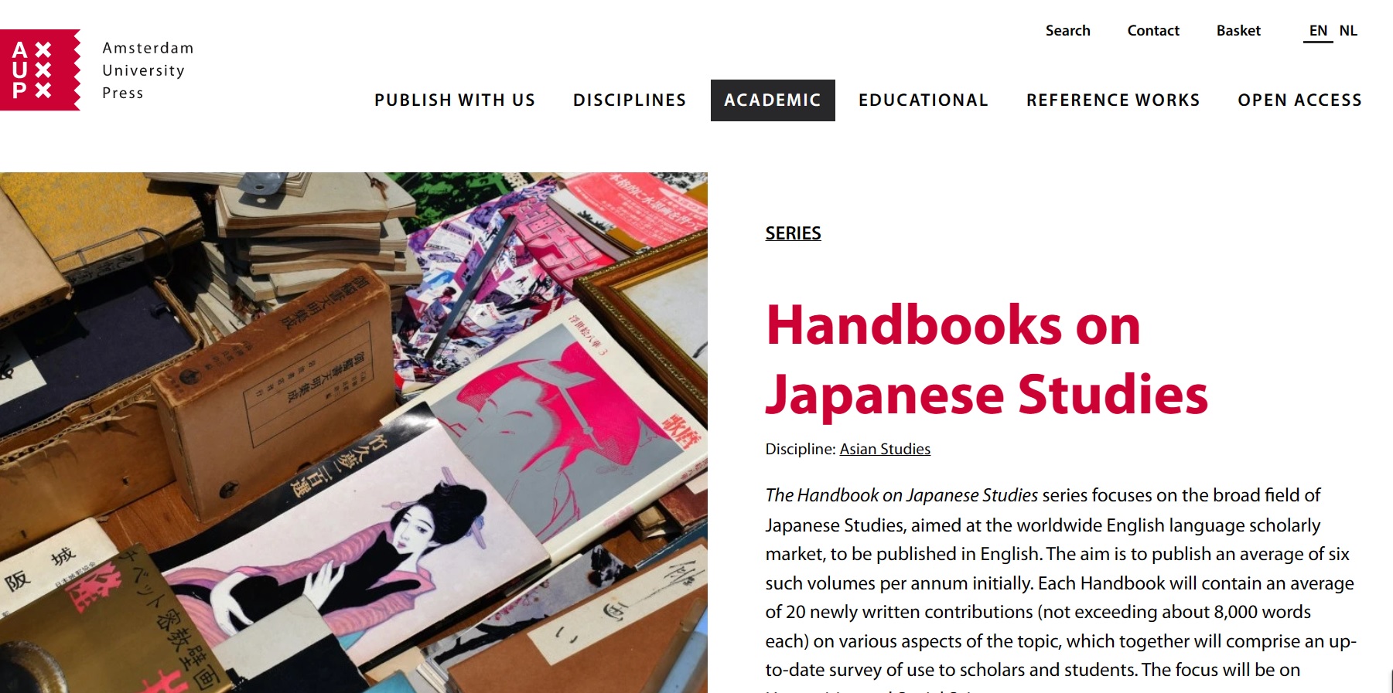Image resolution: width=1393 pixels, height=693 pixels.
Task: Open the Asian Studies discipline link
Action: pyautogui.click(x=885, y=449)
